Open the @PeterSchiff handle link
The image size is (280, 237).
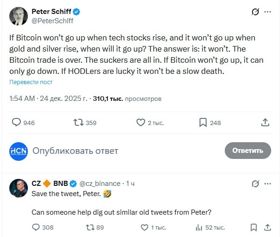coord(52,20)
